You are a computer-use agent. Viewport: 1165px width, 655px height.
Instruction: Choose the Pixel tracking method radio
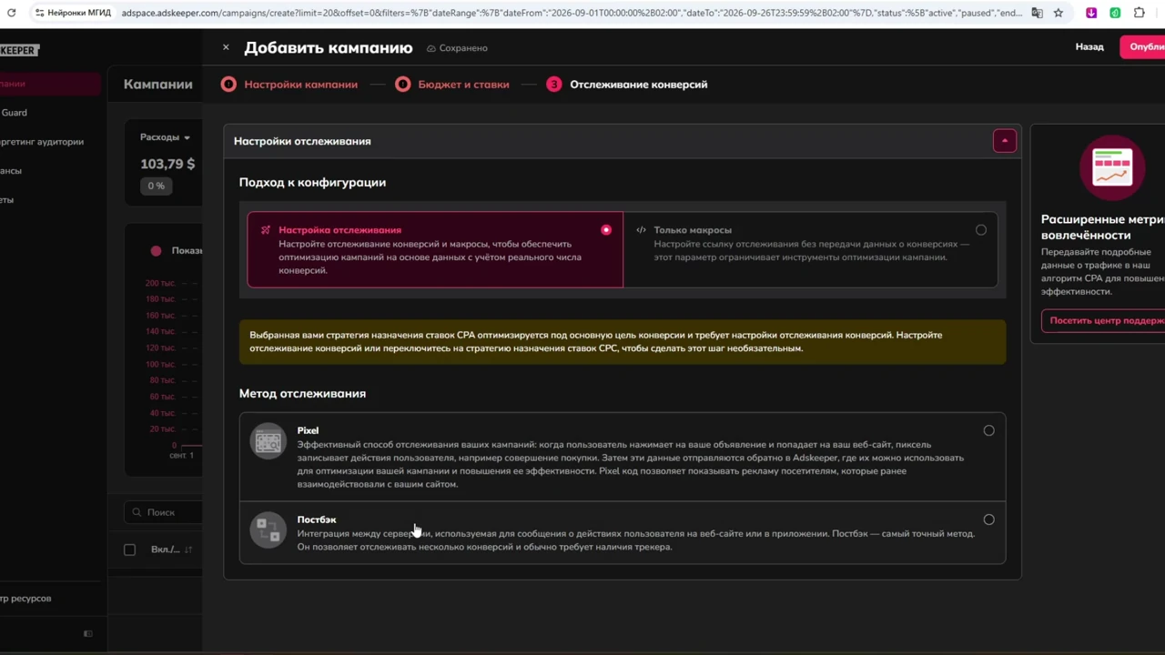pyautogui.click(x=989, y=430)
